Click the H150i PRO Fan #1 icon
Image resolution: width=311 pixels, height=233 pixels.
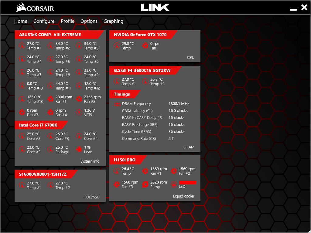tap(145, 171)
